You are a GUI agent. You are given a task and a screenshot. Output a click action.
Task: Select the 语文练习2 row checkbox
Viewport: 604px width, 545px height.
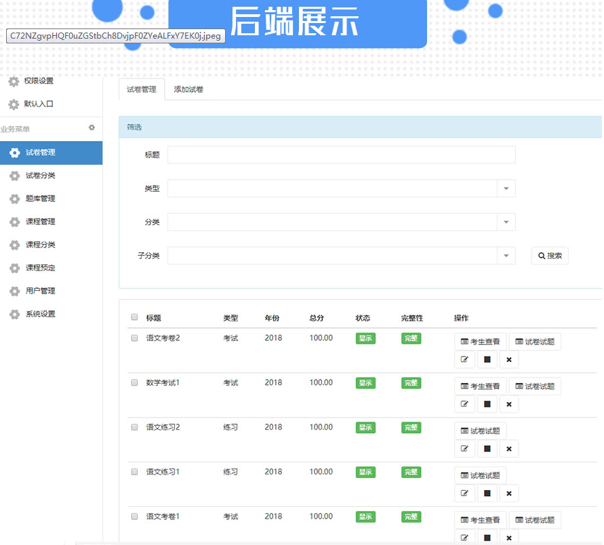(134, 427)
